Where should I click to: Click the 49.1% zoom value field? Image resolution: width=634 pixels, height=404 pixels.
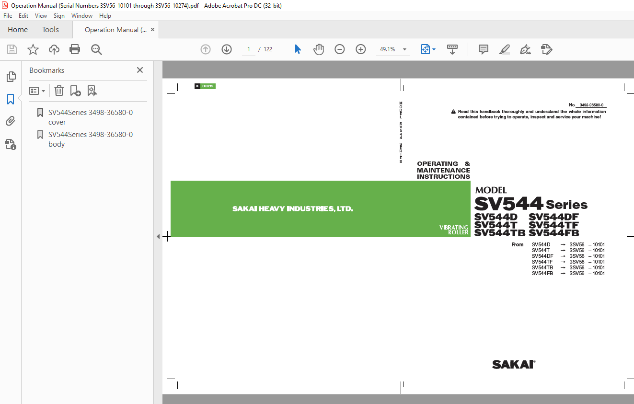(387, 49)
